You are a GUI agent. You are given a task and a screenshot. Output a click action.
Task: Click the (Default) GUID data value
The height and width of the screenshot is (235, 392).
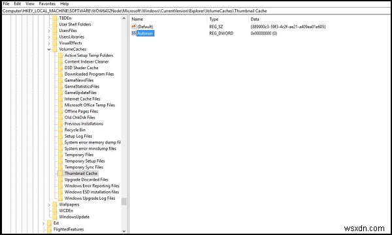(x=288, y=27)
